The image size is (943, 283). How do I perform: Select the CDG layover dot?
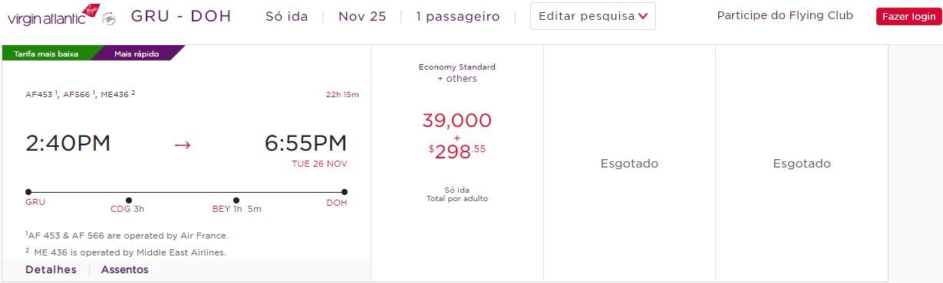tap(128, 200)
